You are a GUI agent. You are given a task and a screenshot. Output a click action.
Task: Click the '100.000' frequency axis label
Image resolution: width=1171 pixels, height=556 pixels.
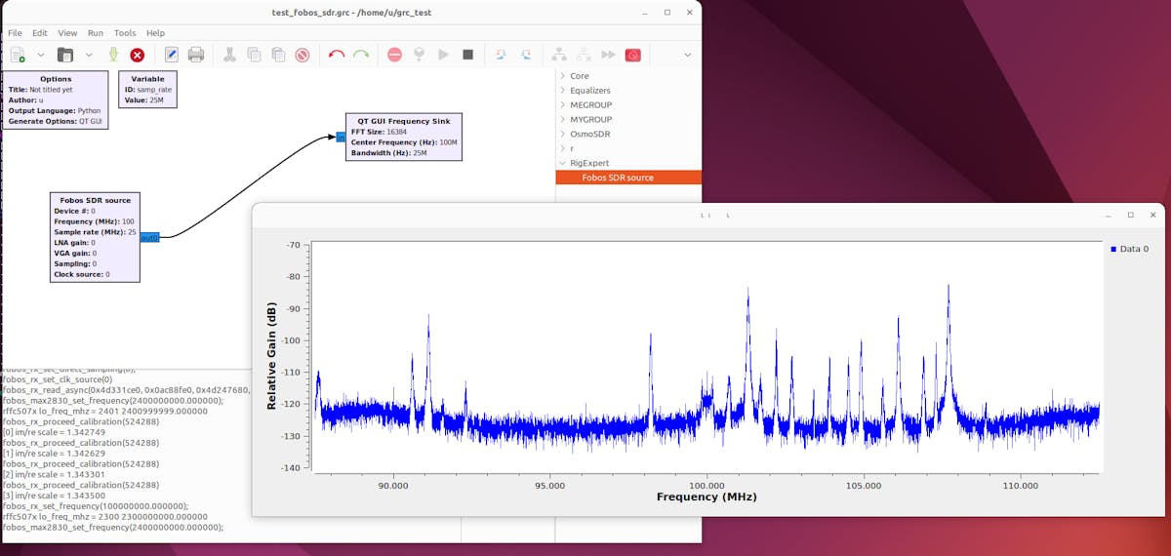tap(707, 484)
